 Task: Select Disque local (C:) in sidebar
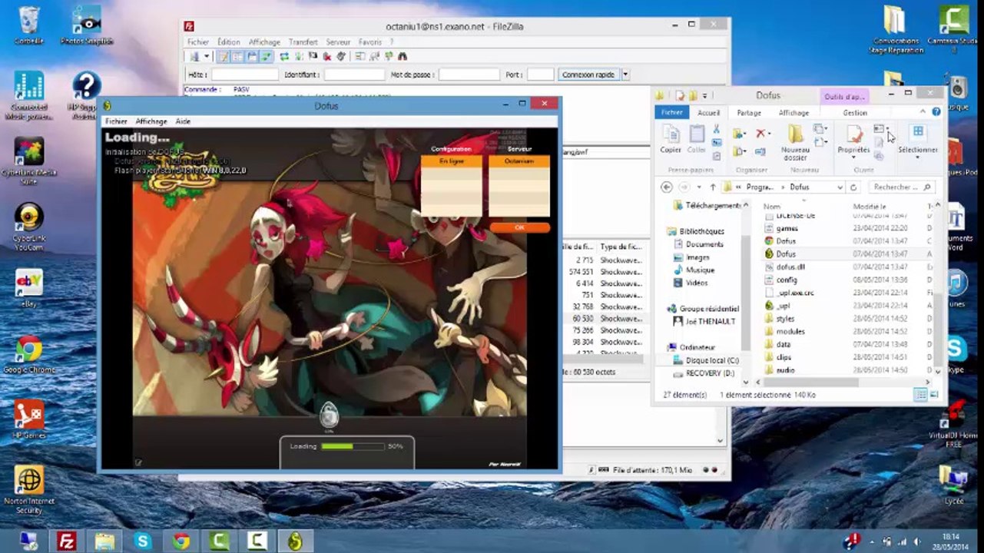pos(711,360)
